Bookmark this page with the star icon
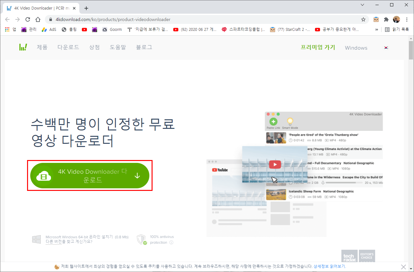The width and height of the screenshot is (414, 272). pos(363,19)
